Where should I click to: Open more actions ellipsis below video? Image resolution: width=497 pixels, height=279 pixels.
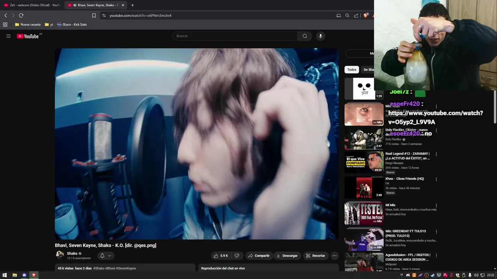[x=334, y=256]
